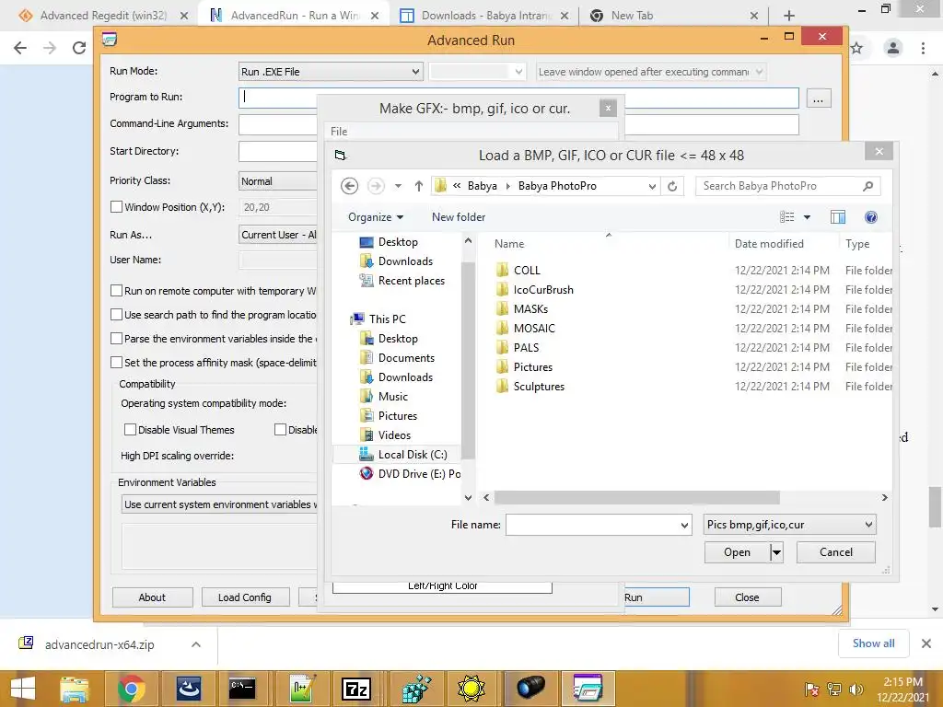Click the Open button
The image size is (943, 707).
(737, 552)
